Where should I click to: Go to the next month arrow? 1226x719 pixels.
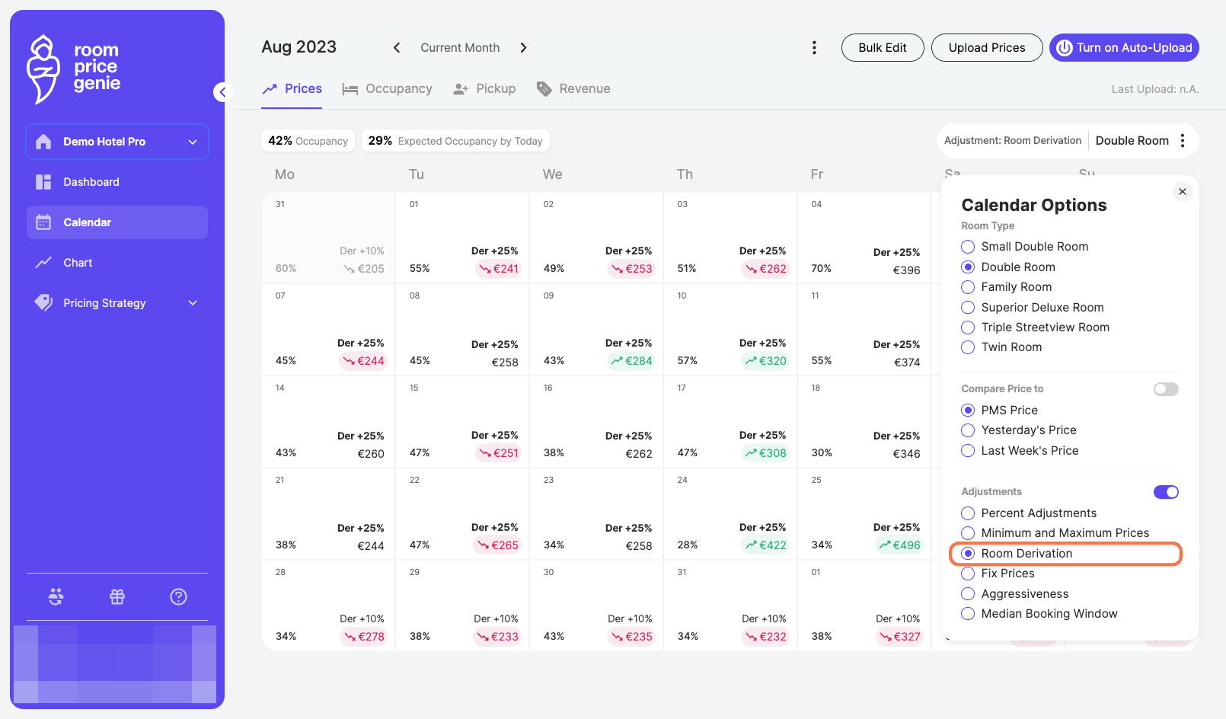pos(523,47)
